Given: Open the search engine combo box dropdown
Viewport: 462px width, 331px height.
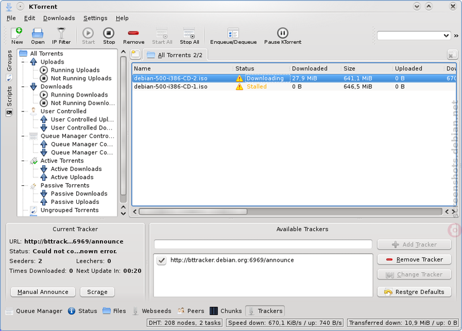Looking at the screenshot, I should point(446,36).
